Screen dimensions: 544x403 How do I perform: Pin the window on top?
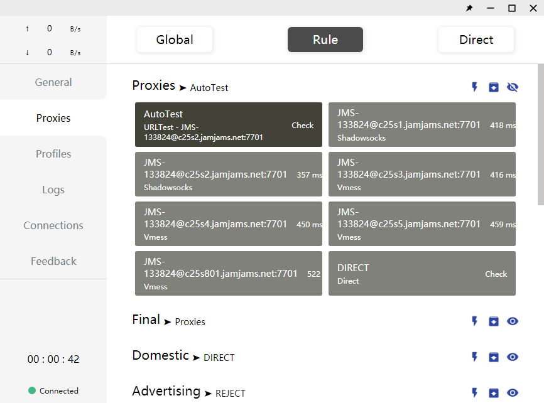(469, 8)
